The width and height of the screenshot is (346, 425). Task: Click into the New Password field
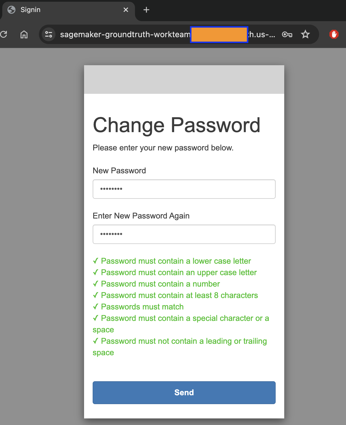(x=184, y=189)
